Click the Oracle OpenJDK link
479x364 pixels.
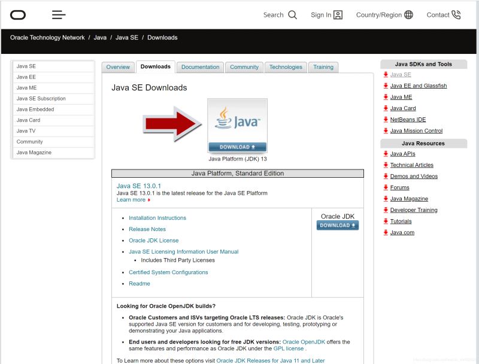pos(304,342)
